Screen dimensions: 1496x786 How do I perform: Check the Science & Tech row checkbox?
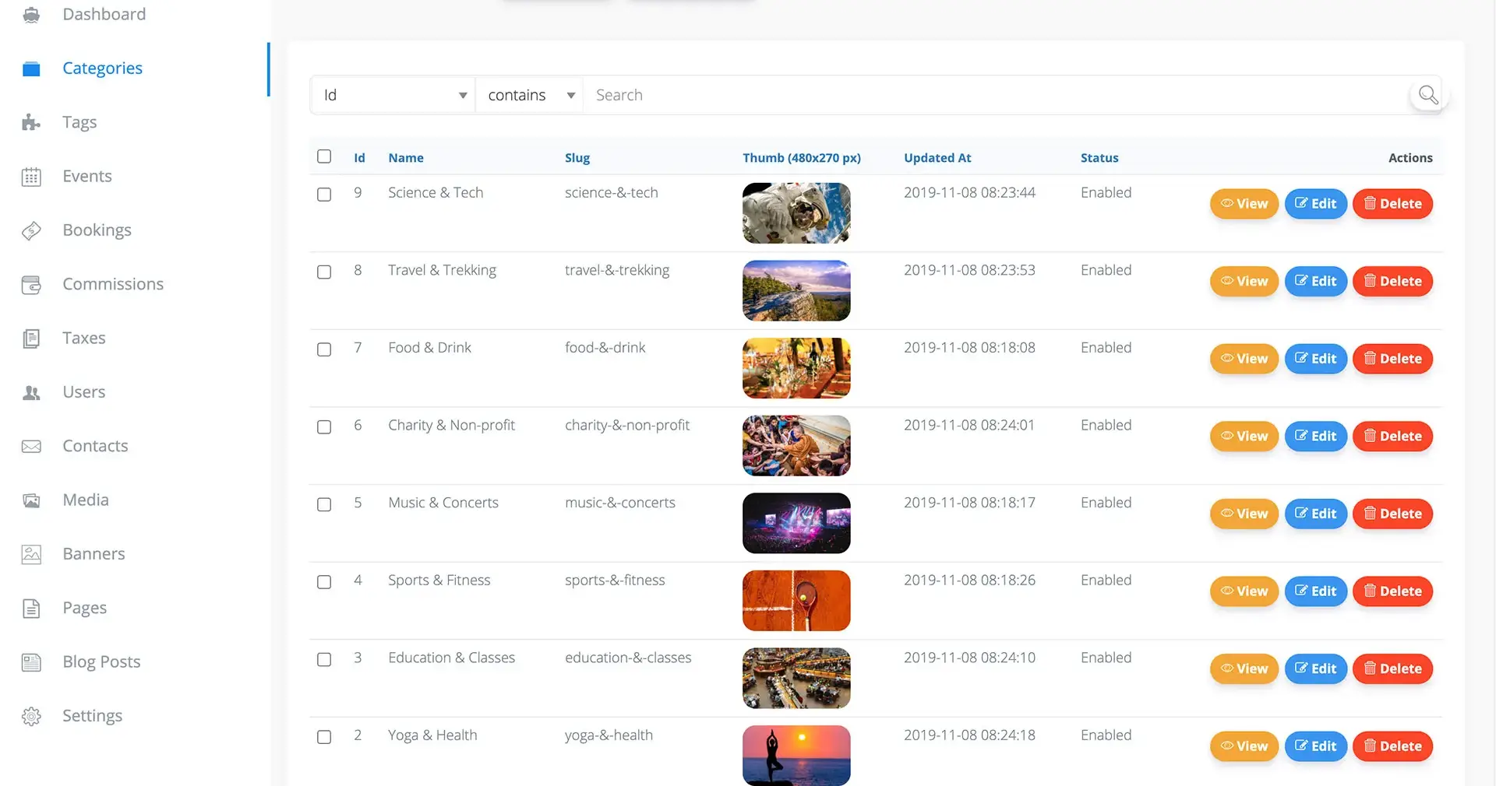(x=324, y=195)
